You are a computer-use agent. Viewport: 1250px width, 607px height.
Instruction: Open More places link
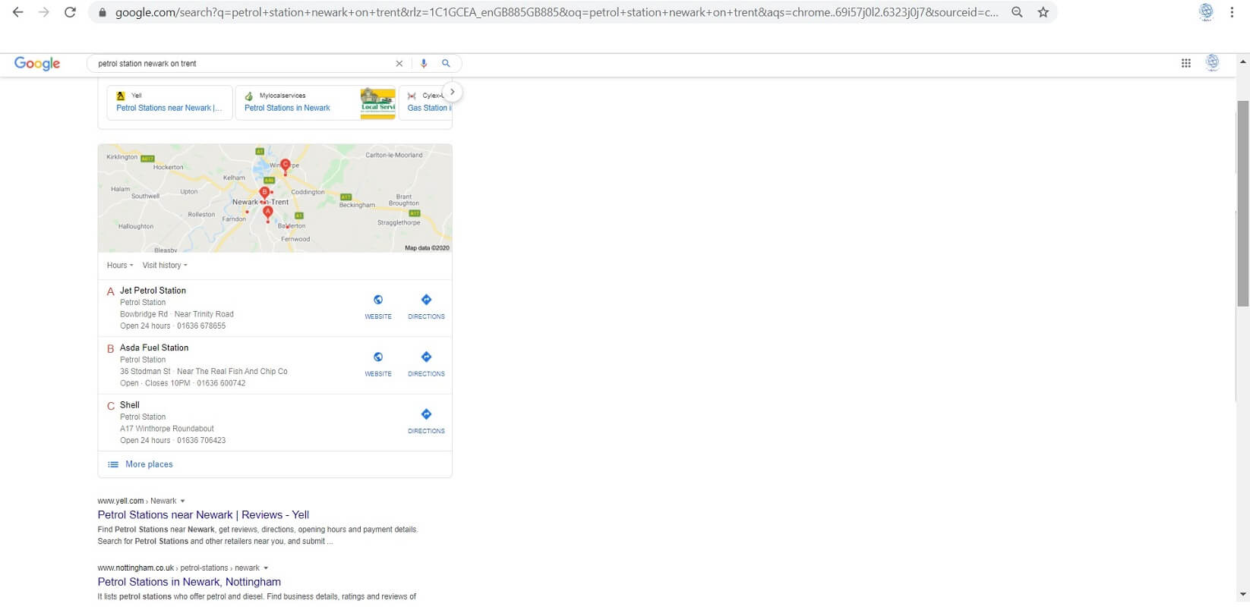coord(149,464)
